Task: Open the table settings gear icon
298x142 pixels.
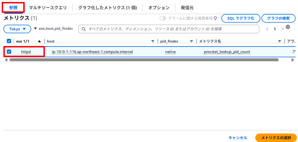Action: click(x=288, y=27)
